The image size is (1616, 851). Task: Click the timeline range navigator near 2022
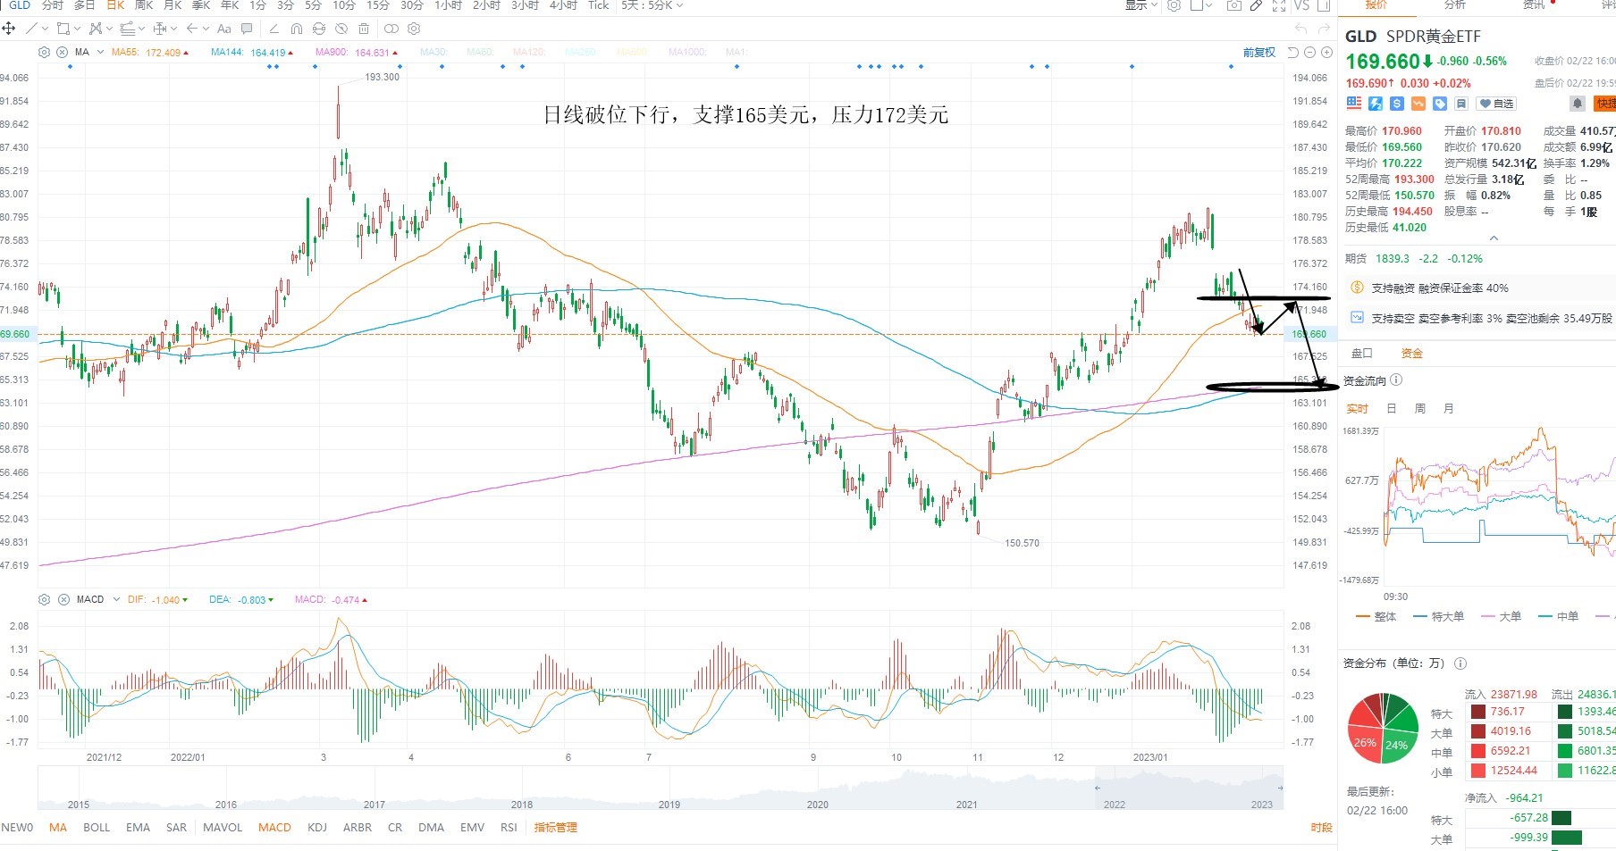(x=1189, y=789)
